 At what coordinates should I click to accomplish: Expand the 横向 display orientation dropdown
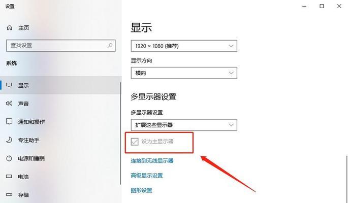click(x=184, y=73)
